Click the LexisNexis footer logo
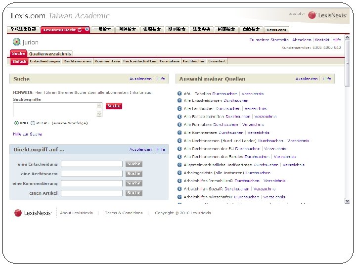Image resolution: width=356 pixels, height=267 pixels. pyautogui.click(x=33, y=213)
